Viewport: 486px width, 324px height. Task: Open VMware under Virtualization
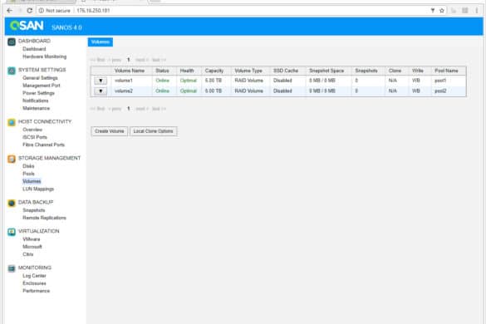[32, 239]
